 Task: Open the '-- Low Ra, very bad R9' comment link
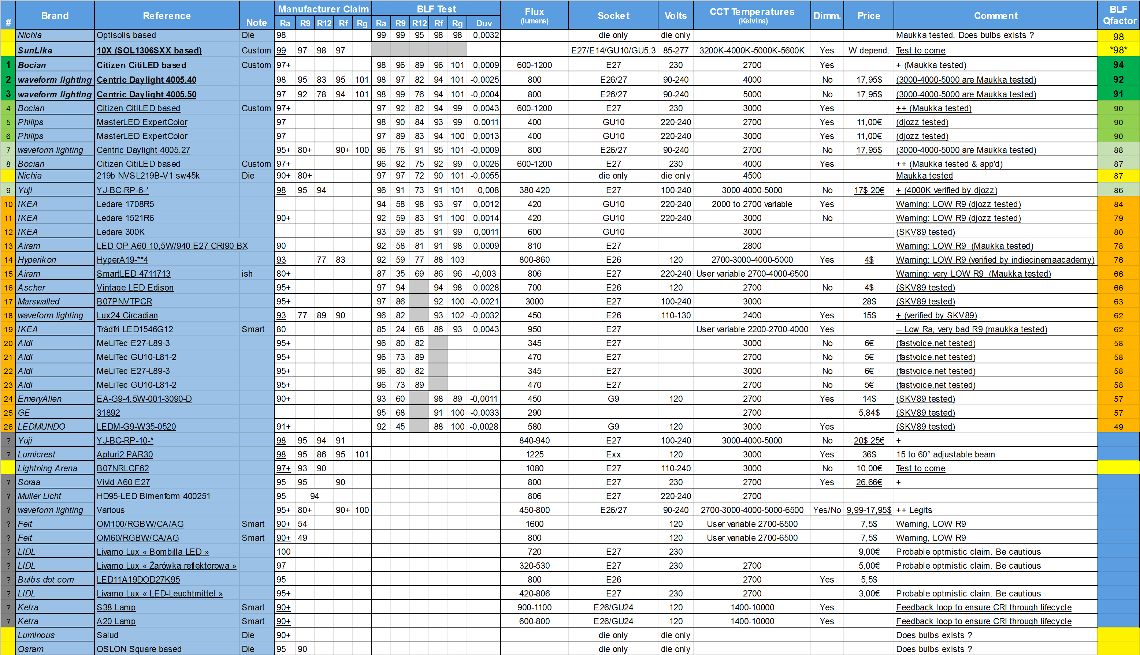pos(971,329)
